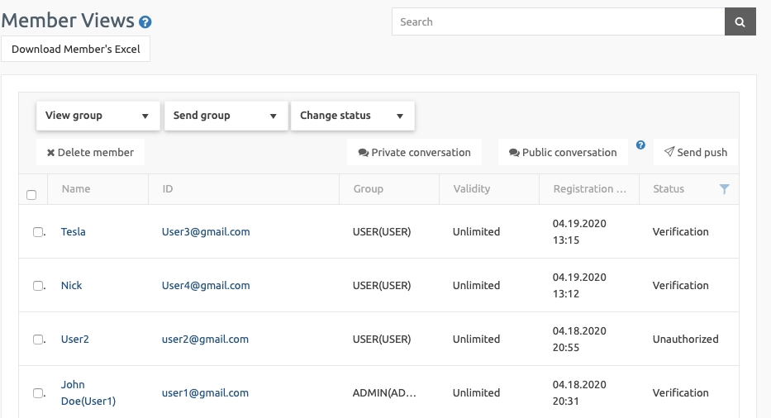Screen dimensions: 771x418
Task: Focus the Search input field
Action: coord(558,21)
